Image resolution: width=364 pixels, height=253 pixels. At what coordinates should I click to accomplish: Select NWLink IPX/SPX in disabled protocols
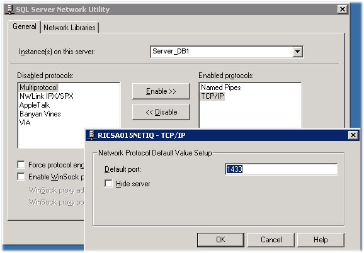pos(47,96)
